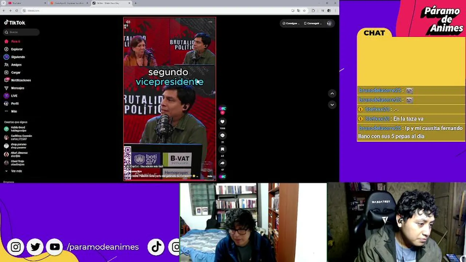Open a new browser tab
Screen dimensions: 466x262
pyautogui.click(x=136, y=3)
